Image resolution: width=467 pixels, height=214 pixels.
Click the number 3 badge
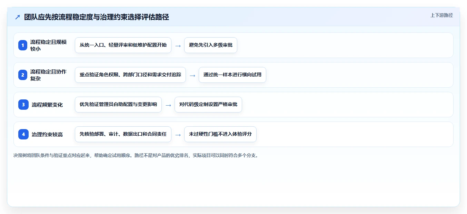(x=23, y=105)
